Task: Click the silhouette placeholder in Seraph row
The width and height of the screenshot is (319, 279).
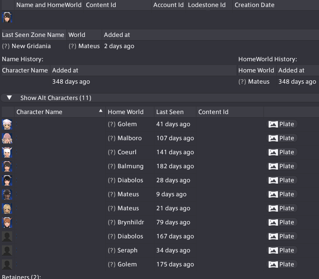Action: click(7, 250)
